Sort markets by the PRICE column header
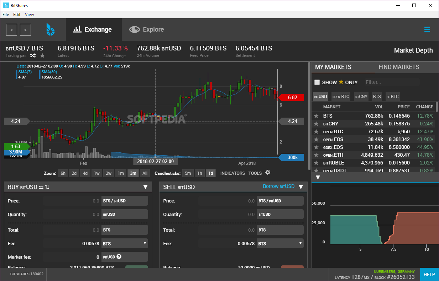This screenshot has height=281, width=439. tap(404, 107)
